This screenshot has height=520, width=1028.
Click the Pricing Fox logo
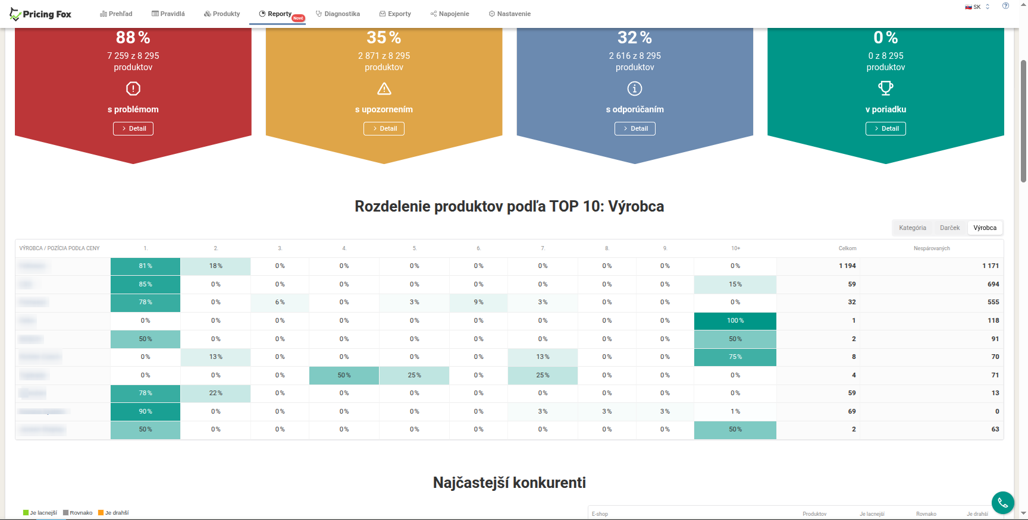point(40,14)
